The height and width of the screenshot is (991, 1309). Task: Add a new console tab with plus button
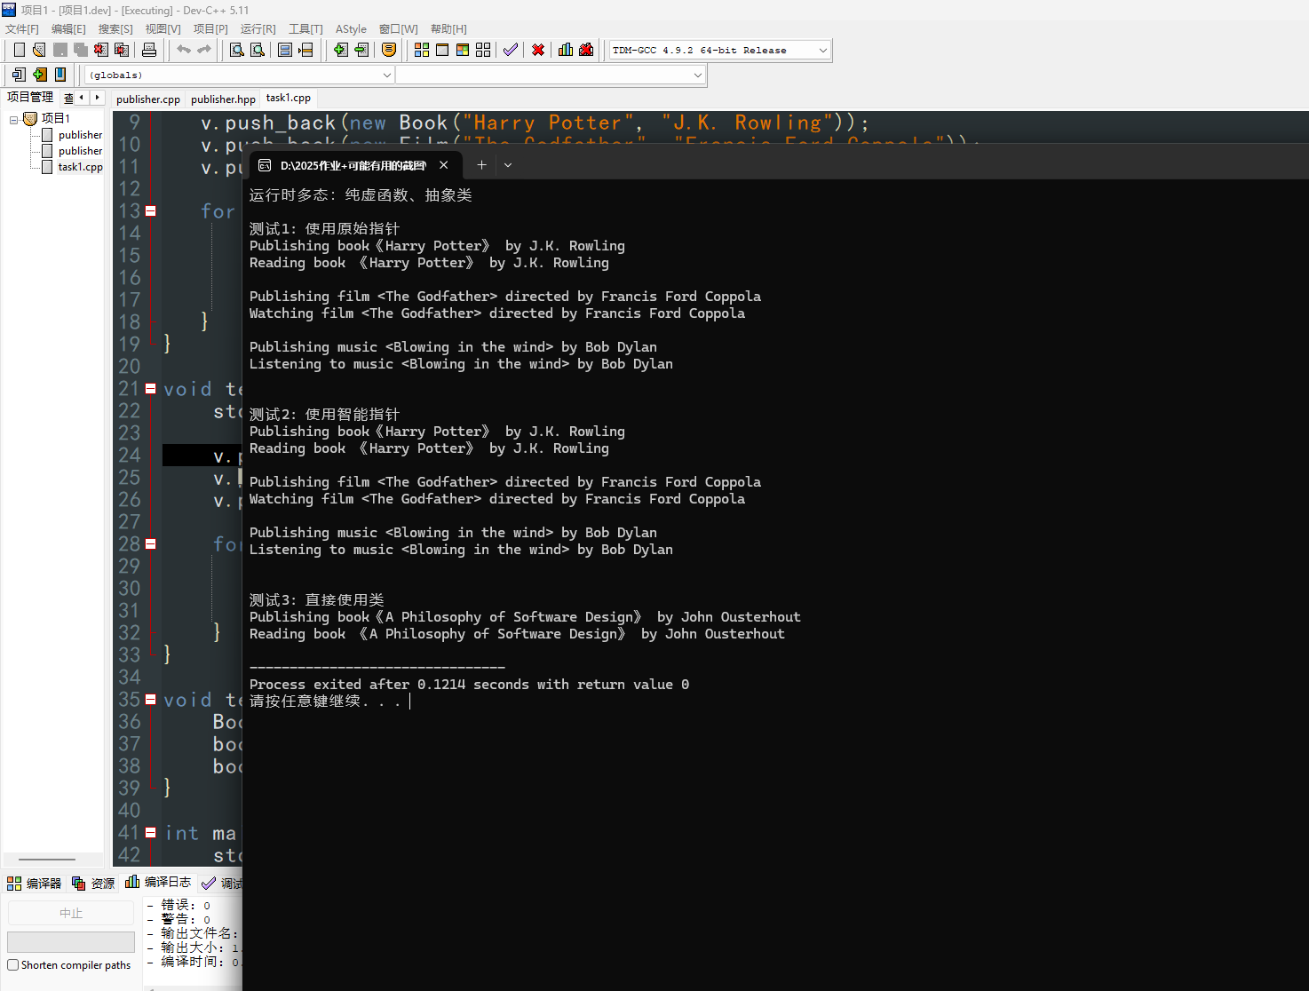tap(481, 165)
